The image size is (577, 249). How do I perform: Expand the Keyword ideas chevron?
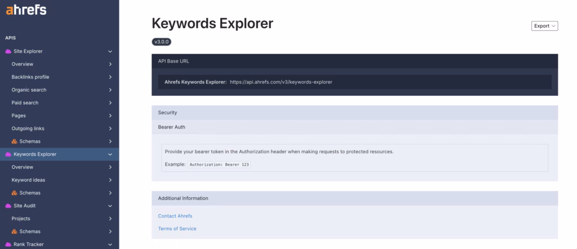tap(110, 180)
